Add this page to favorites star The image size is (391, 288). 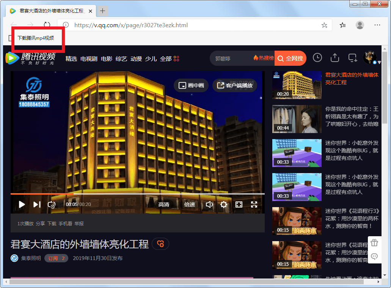click(324, 25)
